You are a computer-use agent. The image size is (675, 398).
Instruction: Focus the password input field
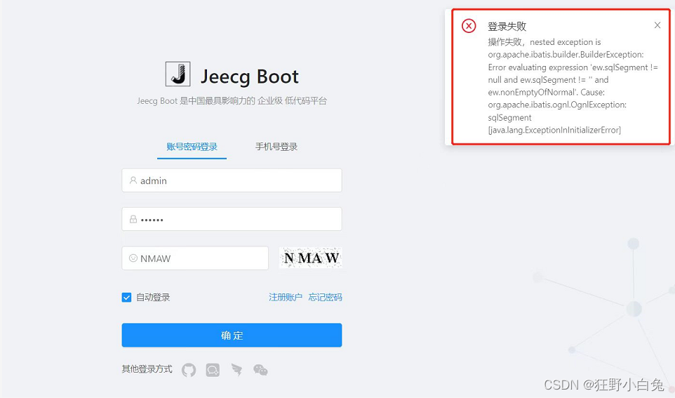coord(232,219)
